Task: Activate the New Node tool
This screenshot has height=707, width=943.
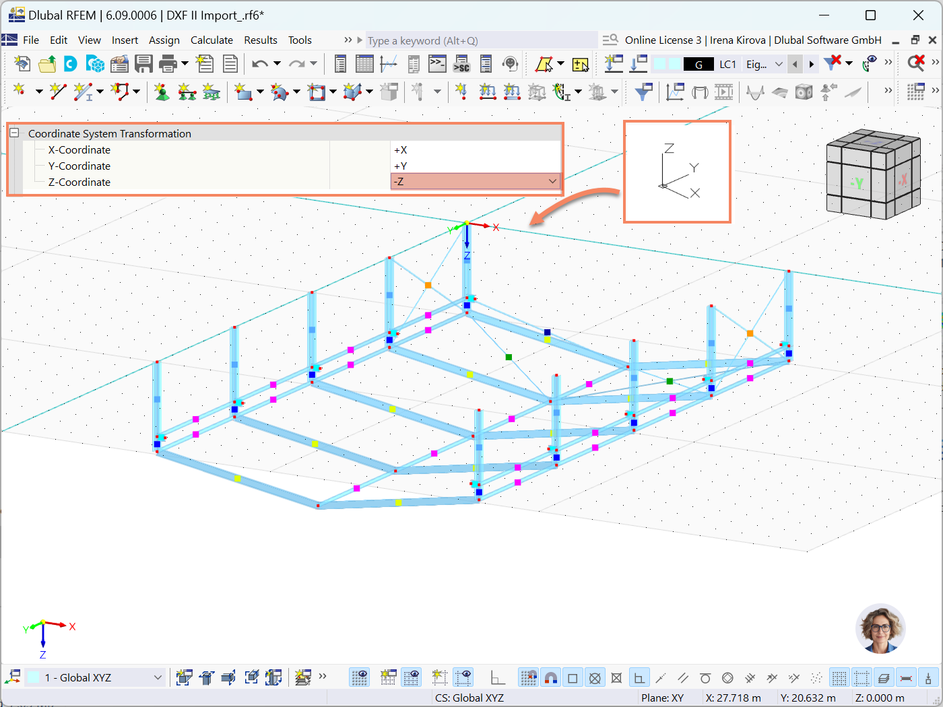Action: click(18, 92)
